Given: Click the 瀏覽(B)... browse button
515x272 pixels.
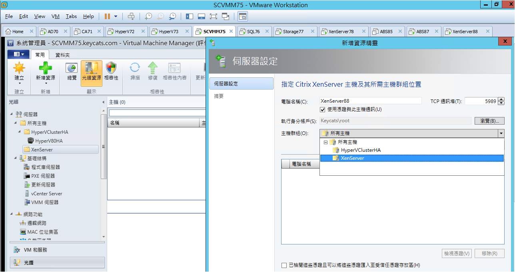Looking at the screenshot, I should point(489,121).
